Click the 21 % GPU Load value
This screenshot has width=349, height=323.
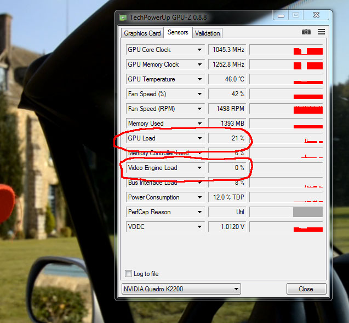pyautogui.click(x=227, y=138)
